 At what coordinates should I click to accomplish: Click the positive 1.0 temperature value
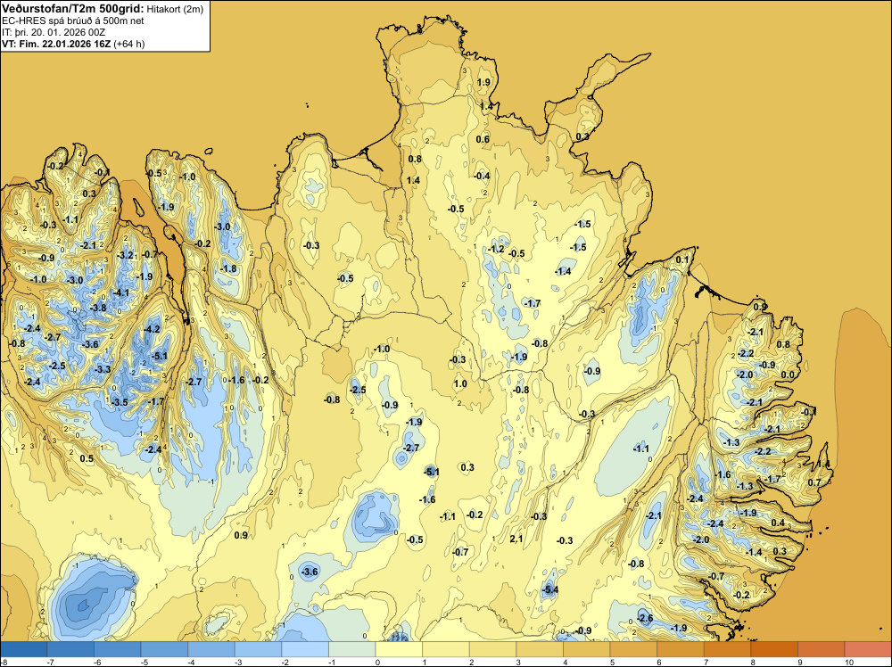click(x=460, y=383)
